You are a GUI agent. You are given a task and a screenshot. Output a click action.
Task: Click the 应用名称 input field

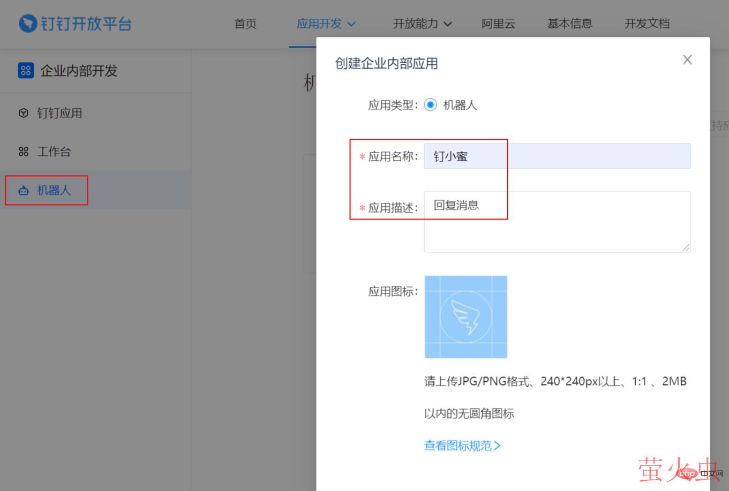tap(557, 156)
